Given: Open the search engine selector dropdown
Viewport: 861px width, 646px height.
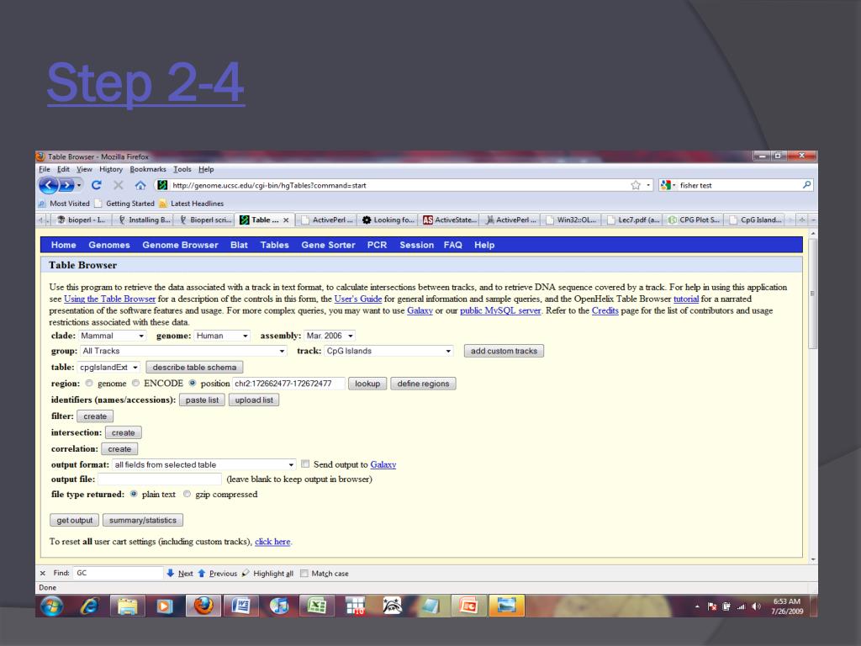Looking at the screenshot, I should pos(668,185).
